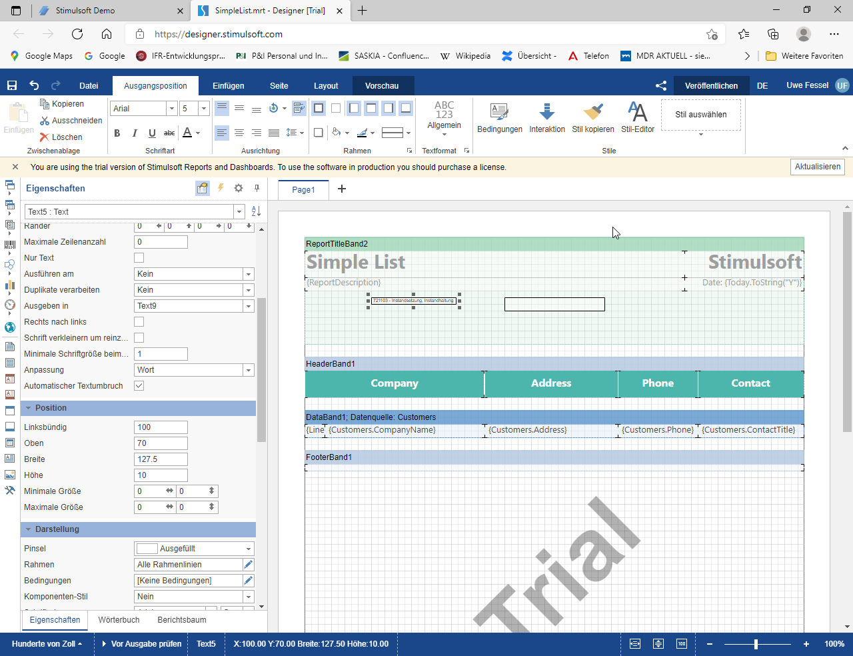Click Vor Ausgabe prüfen in status bar

pyautogui.click(x=141, y=644)
